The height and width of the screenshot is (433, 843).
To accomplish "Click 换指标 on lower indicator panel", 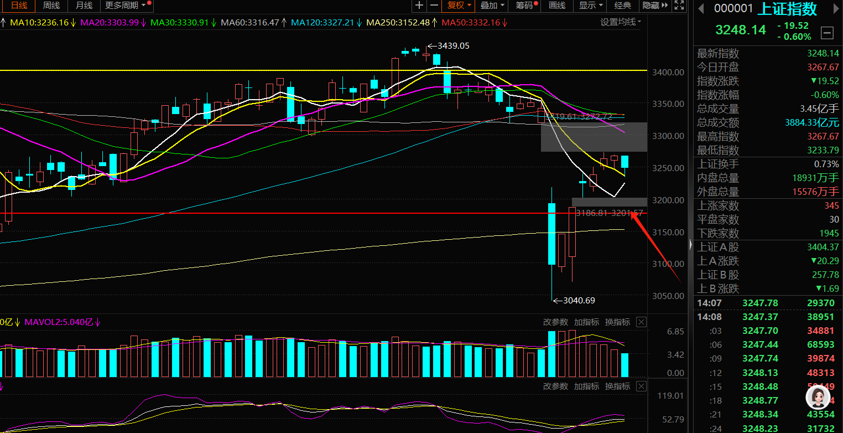I will pos(617,386).
